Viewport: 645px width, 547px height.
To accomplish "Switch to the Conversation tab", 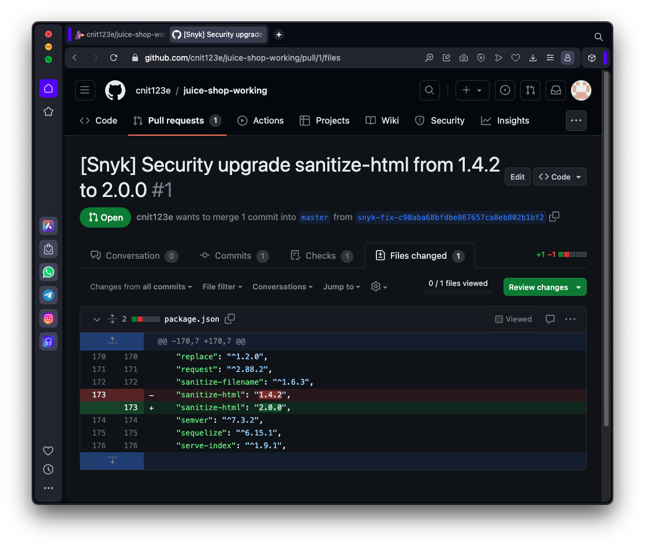I will [134, 256].
